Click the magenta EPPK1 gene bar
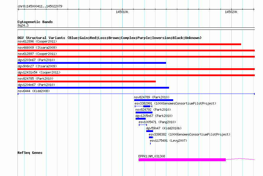This screenshot has width=263, height=176. pyautogui.click(x=182, y=160)
